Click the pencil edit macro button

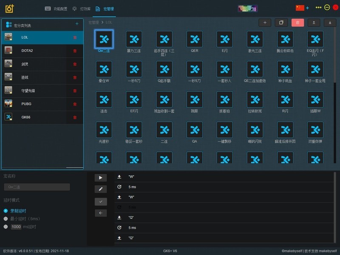pos(101,189)
